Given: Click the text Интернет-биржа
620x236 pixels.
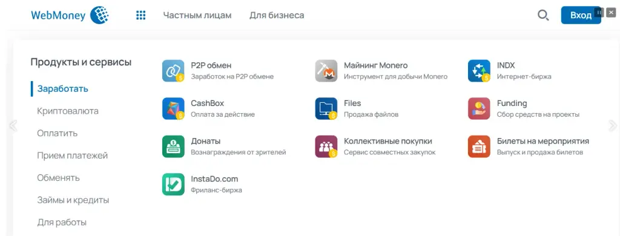Looking at the screenshot, I should click(x=524, y=77).
